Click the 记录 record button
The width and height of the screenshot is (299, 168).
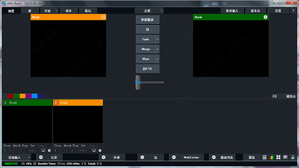tap(54, 157)
